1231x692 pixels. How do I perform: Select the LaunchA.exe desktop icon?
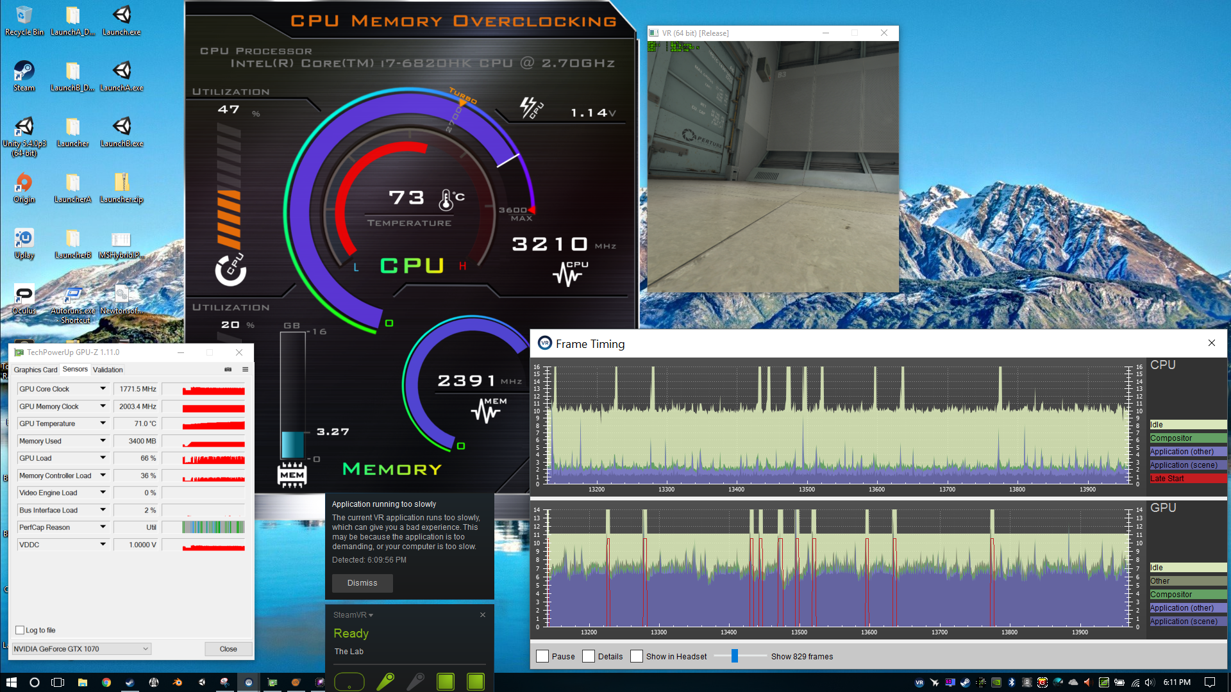point(121,76)
